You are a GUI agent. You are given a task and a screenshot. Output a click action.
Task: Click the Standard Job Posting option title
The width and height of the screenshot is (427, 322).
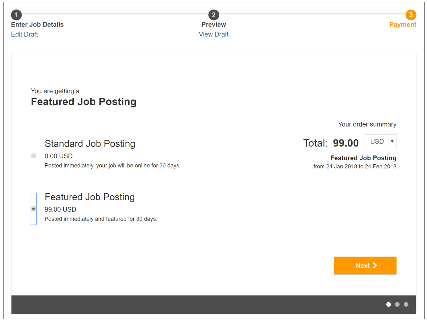(90, 144)
